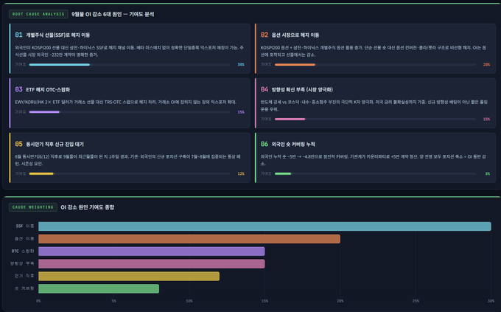Click the purple 'OTC 스왑화' chart bar
The height and width of the screenshot is (312, 501).
[152, 252]
